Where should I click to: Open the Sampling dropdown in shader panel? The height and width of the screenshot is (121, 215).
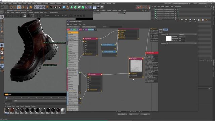(182, 37)
